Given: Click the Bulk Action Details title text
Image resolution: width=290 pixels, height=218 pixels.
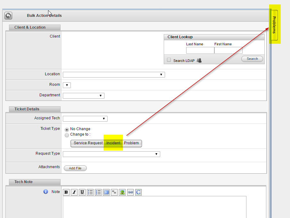Looking at the screenshot, I should point(44,16).
